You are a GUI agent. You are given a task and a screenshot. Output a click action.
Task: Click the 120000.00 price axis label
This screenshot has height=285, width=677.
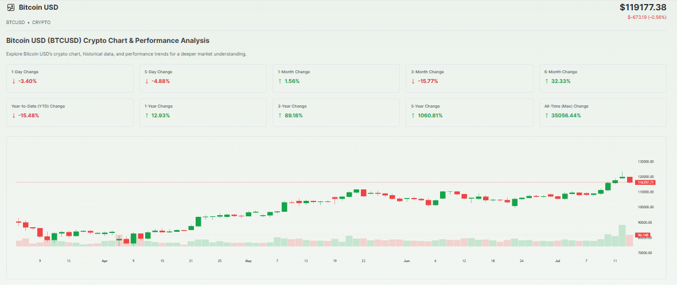point(647,177)
